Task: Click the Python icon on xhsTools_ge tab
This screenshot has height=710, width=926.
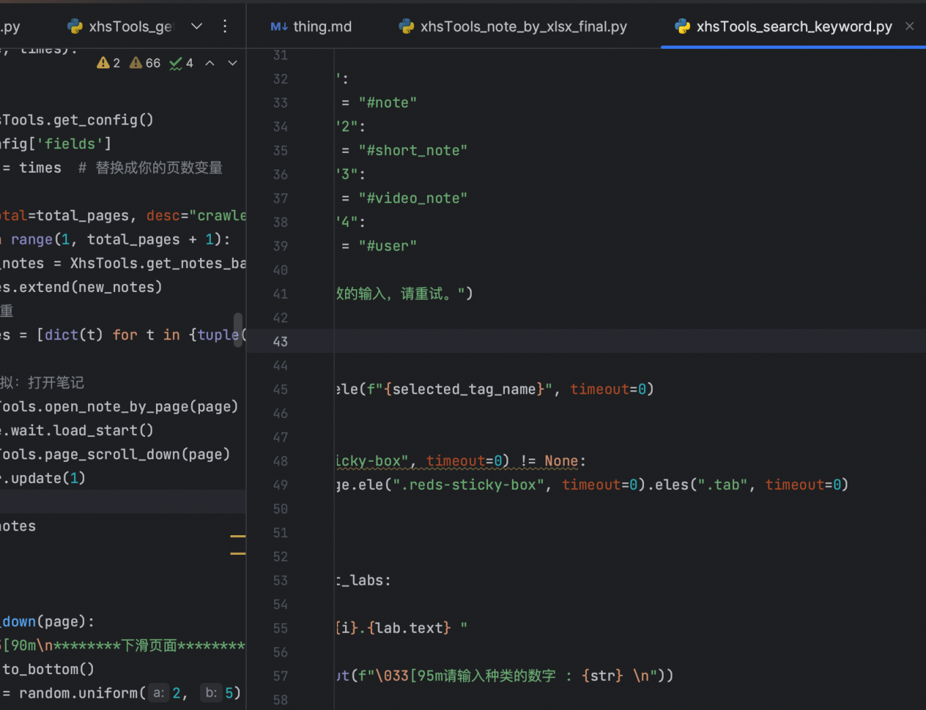Action: [75, 26]
